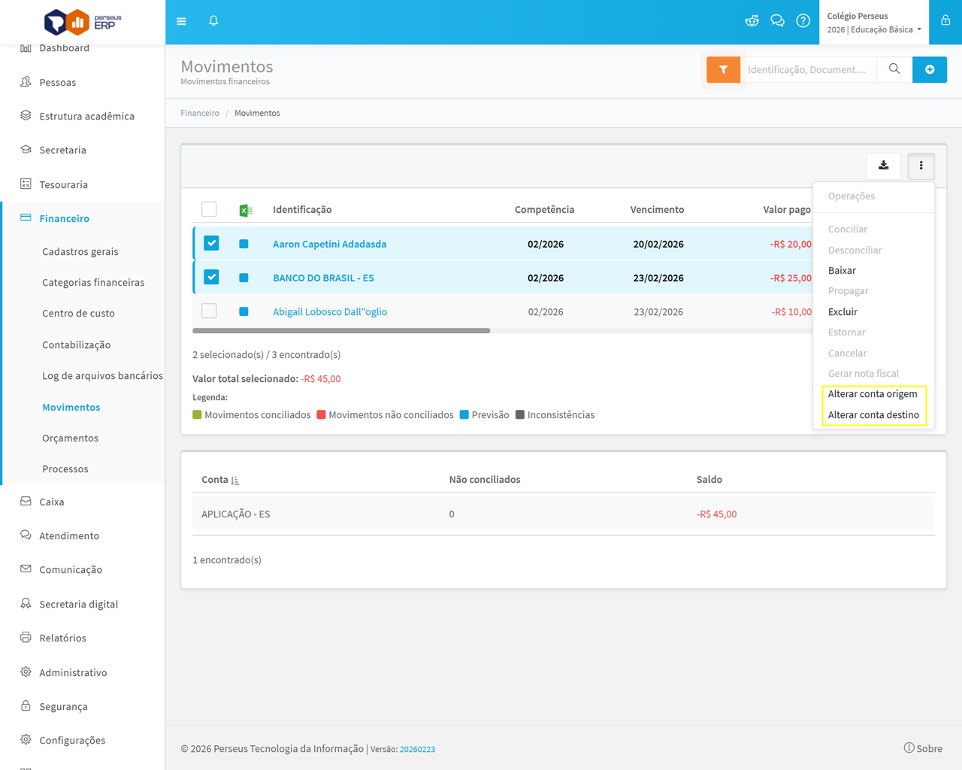Uncheck the BANCO DO BRASIL - ES row

click(x=211, y=277)
